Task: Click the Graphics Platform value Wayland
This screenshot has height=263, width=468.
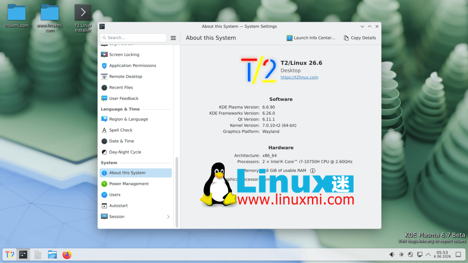Action: pyautogui.click(x=271, y=131)
